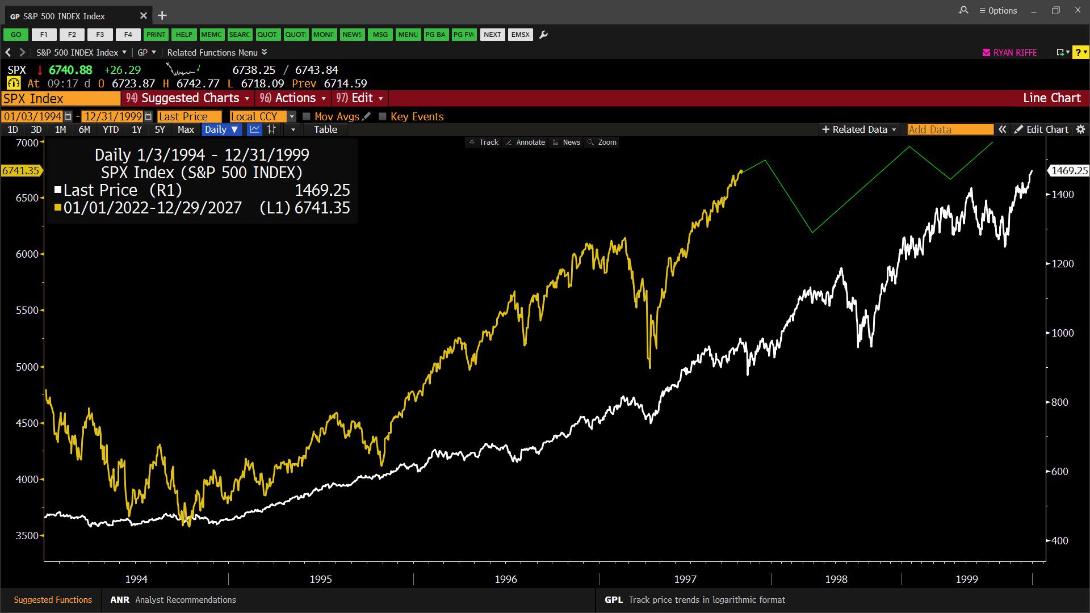Open chart settings gear icon
The height and width of the screenshot is (613, 1090).
coord(1080,129)
